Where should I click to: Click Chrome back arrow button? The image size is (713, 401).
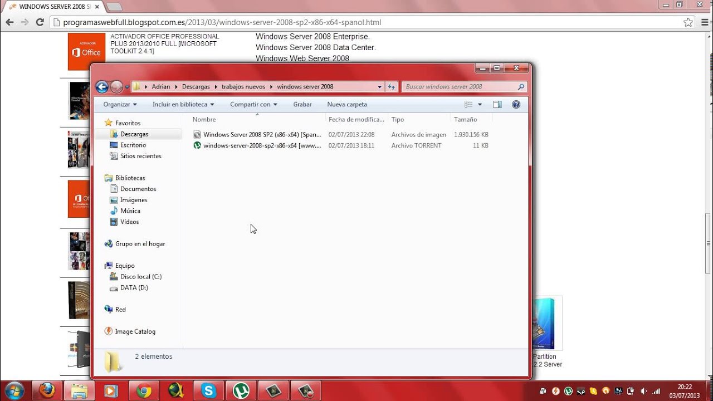(9, 22)
